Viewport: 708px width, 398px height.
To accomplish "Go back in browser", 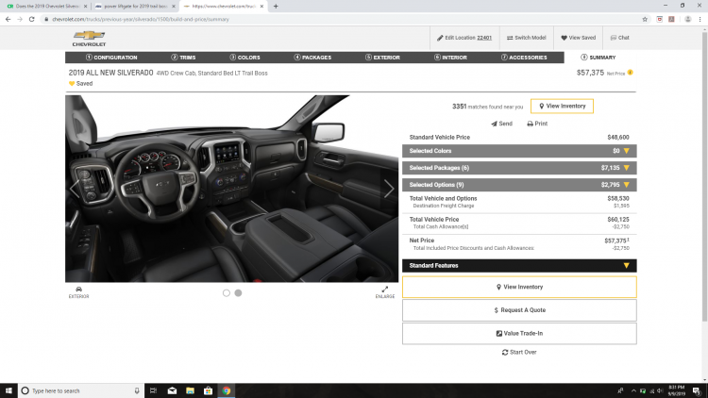I will 8,19.
